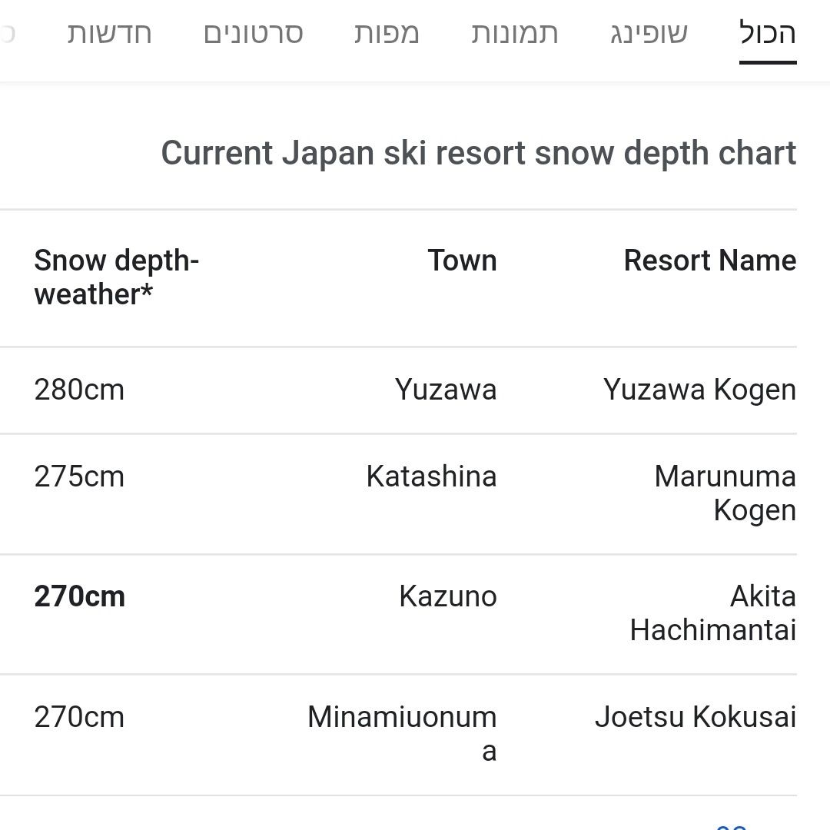Viewport: 830px width, 830px height.
Task: Click the 275cm snow depth value
Action: pos(79,476)
